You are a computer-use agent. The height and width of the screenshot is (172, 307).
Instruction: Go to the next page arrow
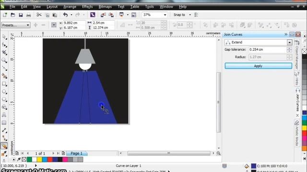(x=53, y=153)
